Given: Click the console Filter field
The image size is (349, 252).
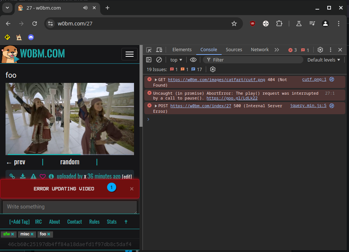Looking at the screenshot, I should (253, 60).
